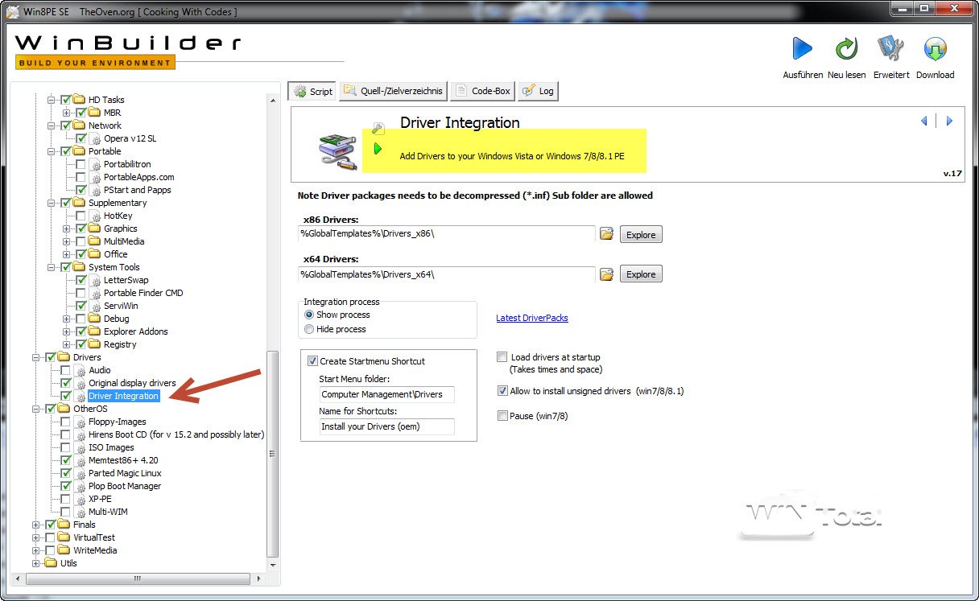Select Portable Finder CMD tree entry
Image resolution: width=979 pixels, height=601 pixels.
point(143,293)
